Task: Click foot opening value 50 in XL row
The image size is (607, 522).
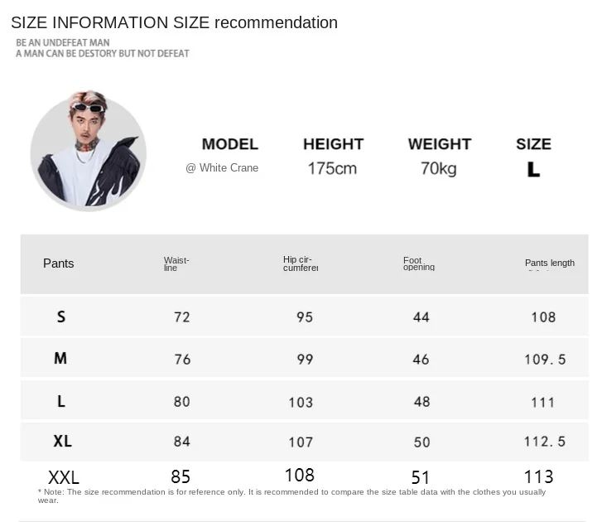Action: (422, 442)
